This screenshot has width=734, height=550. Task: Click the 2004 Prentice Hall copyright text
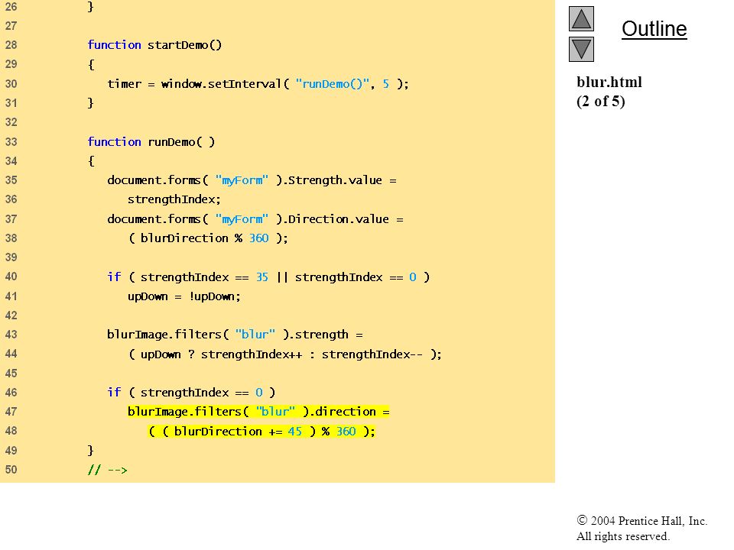click(641, 520)
